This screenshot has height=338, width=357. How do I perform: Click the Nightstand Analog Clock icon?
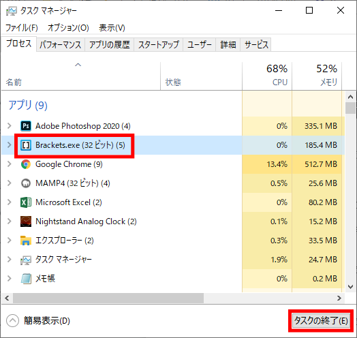(26, 221)
